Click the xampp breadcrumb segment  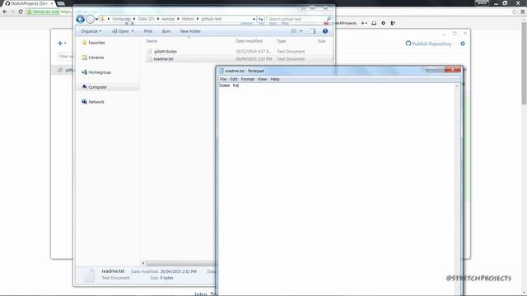tap(168, 19)
